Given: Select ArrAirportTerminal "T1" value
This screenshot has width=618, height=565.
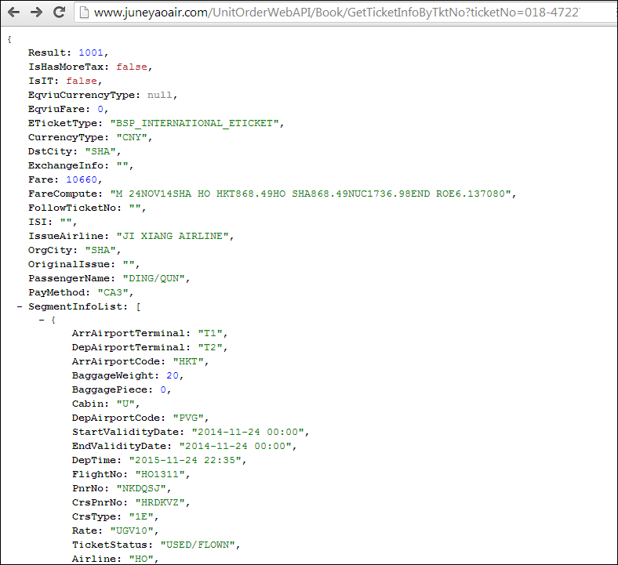Looking at the screenshot, I should click(x=210, y=334).
